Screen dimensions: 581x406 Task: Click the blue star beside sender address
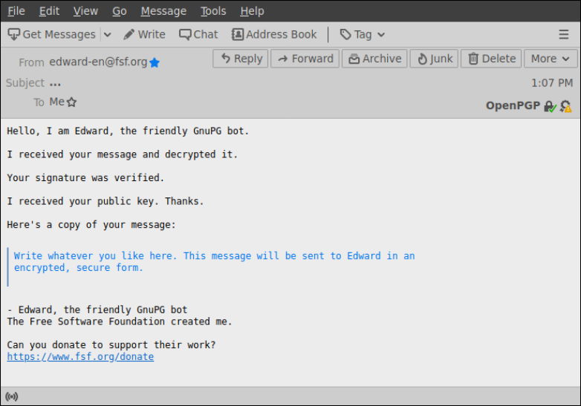(x=155, y=63)
